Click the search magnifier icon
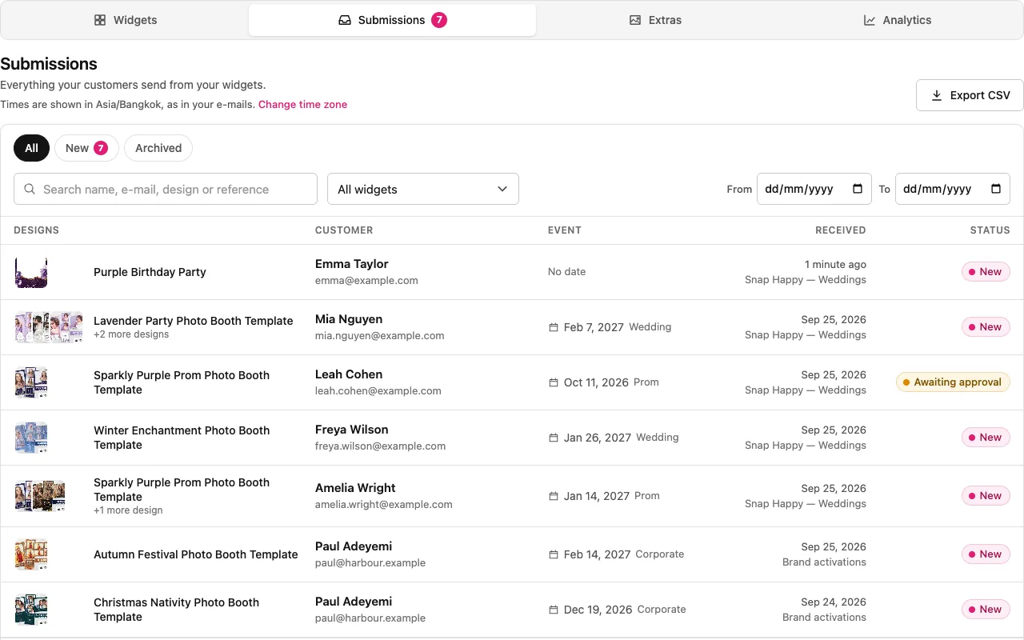 [30, 190]
